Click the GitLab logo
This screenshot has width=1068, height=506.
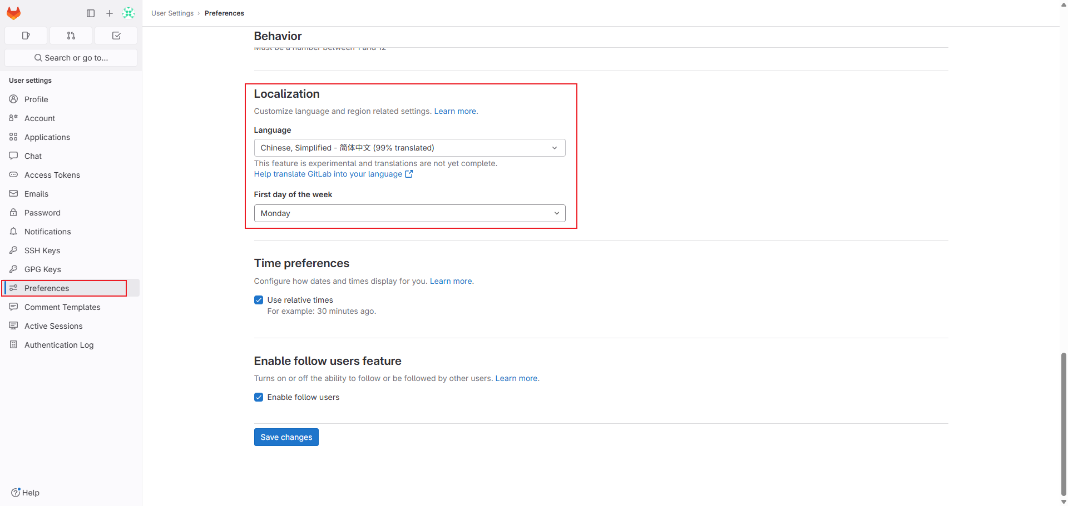pyautogui.click(x=13, y=13)
